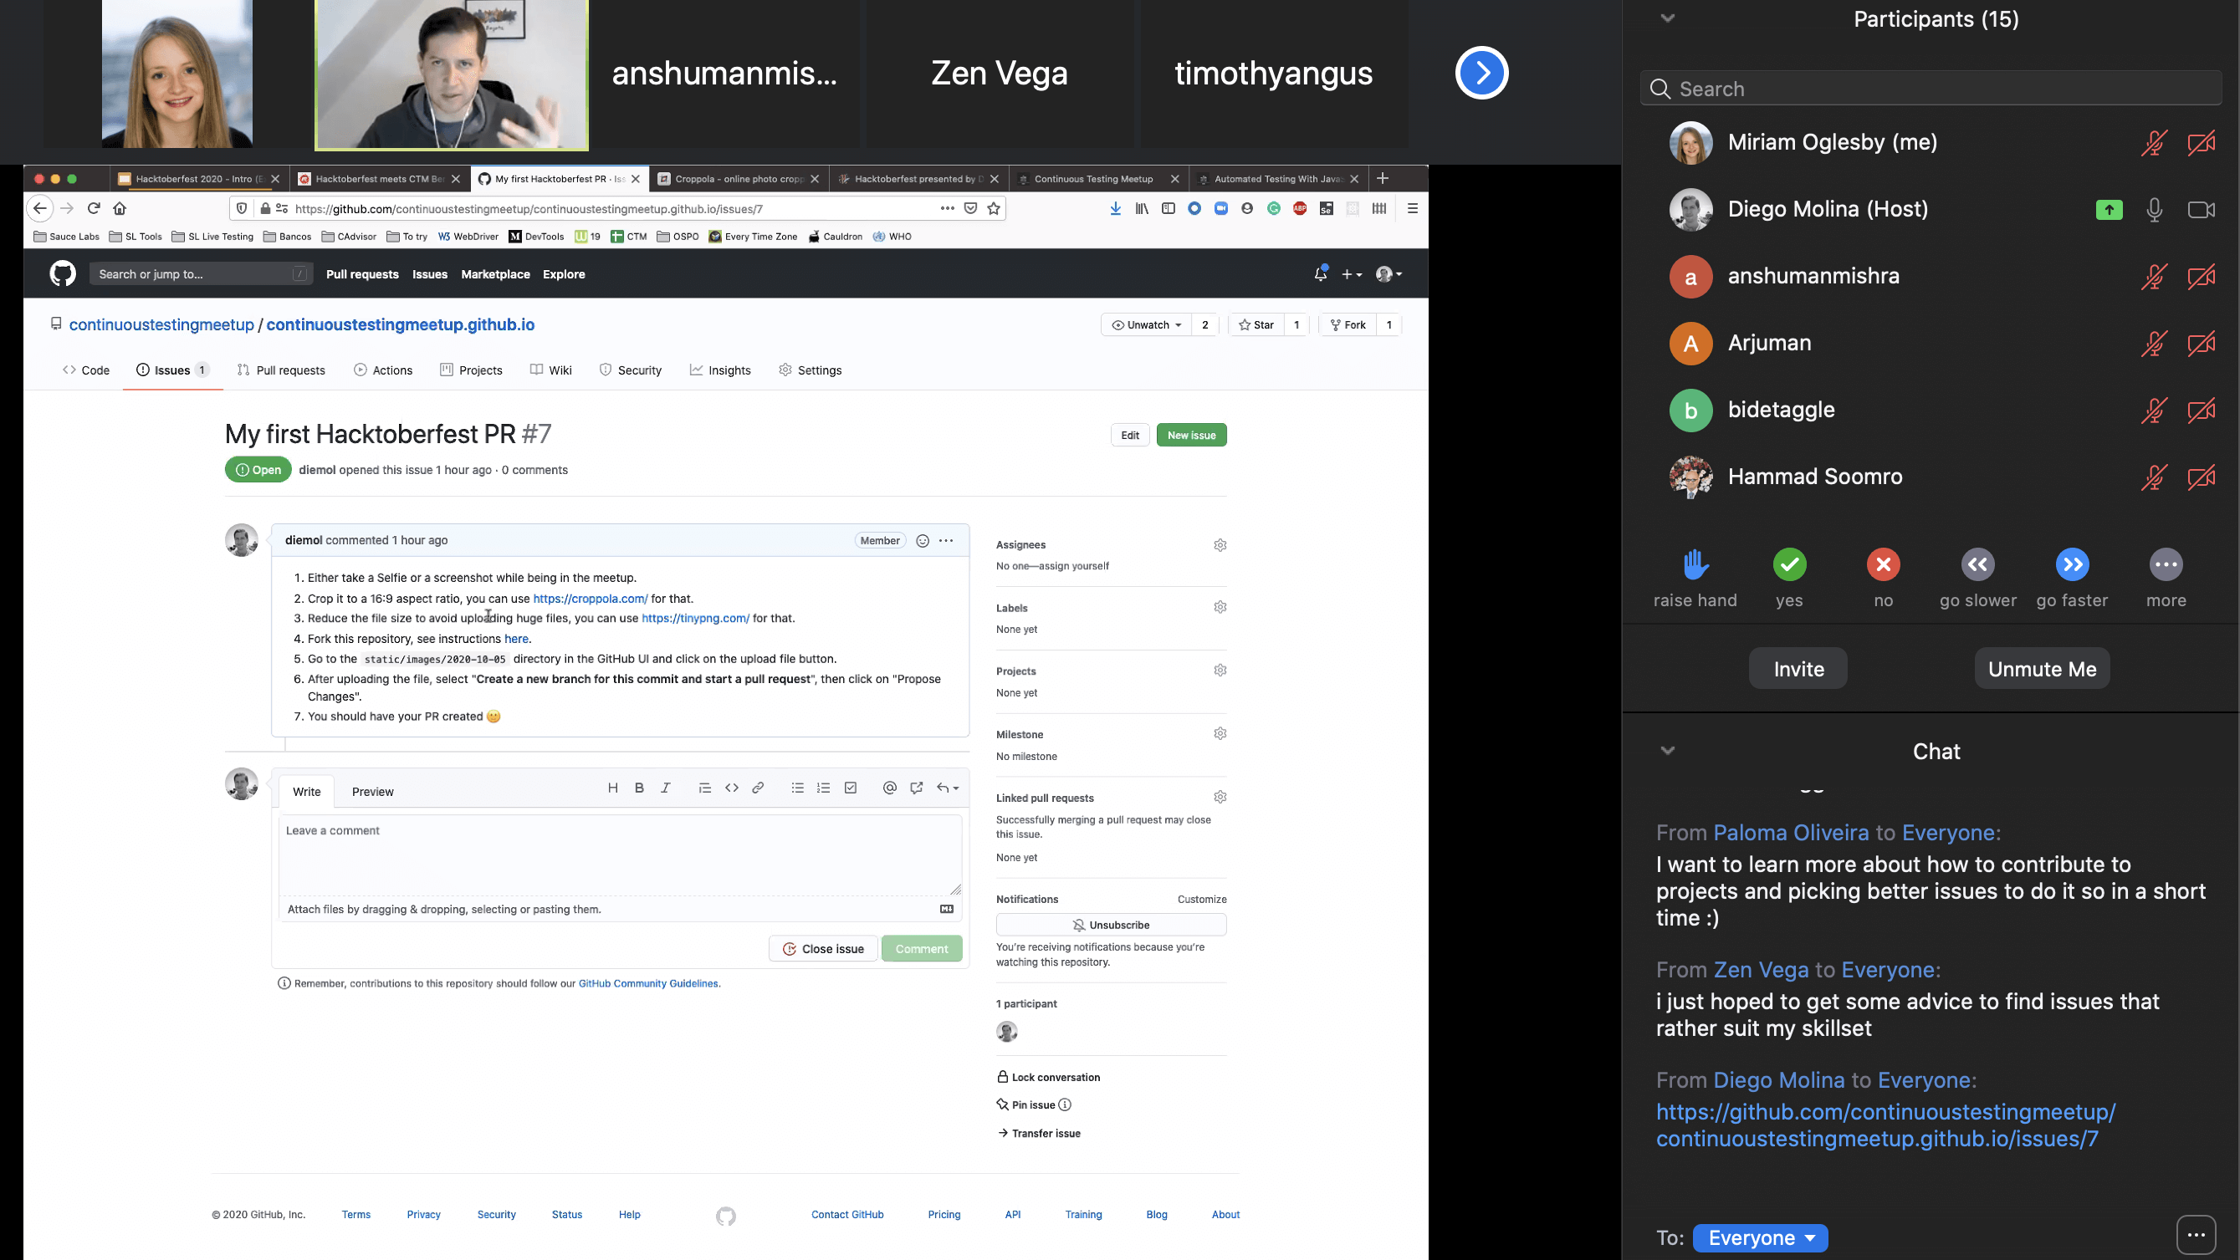Image resolution: width=2240 pixels, height=1260 pixels.
Task: Open Assignees gear settings
Action: 1220,545
